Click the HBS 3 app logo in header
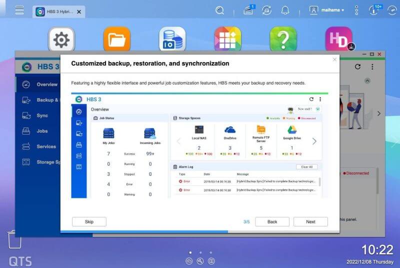Viewport: 400px width, 268px height. click(x=27, y=67)
